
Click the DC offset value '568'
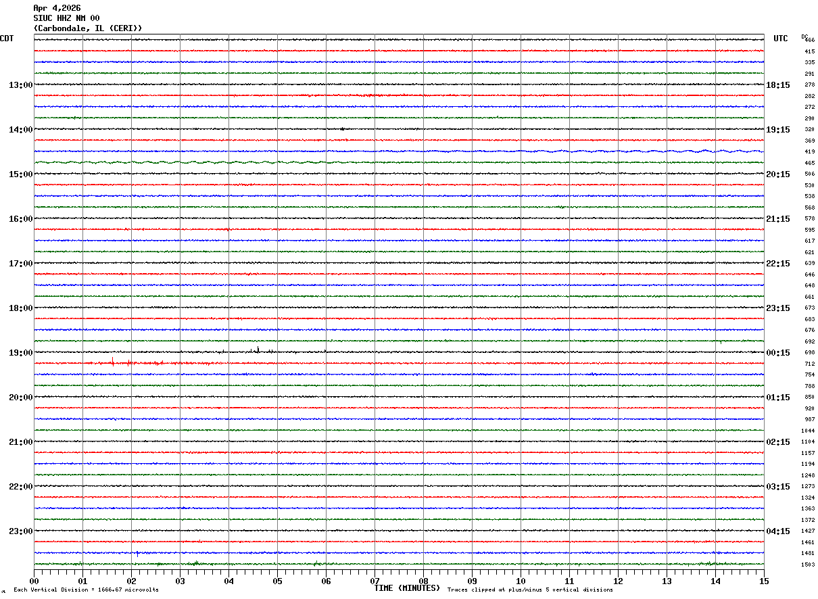[809, 208]
